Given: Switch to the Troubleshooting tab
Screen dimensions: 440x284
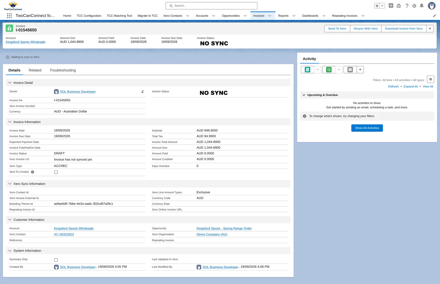Looking at the screenshot, I should click(63, 70).
